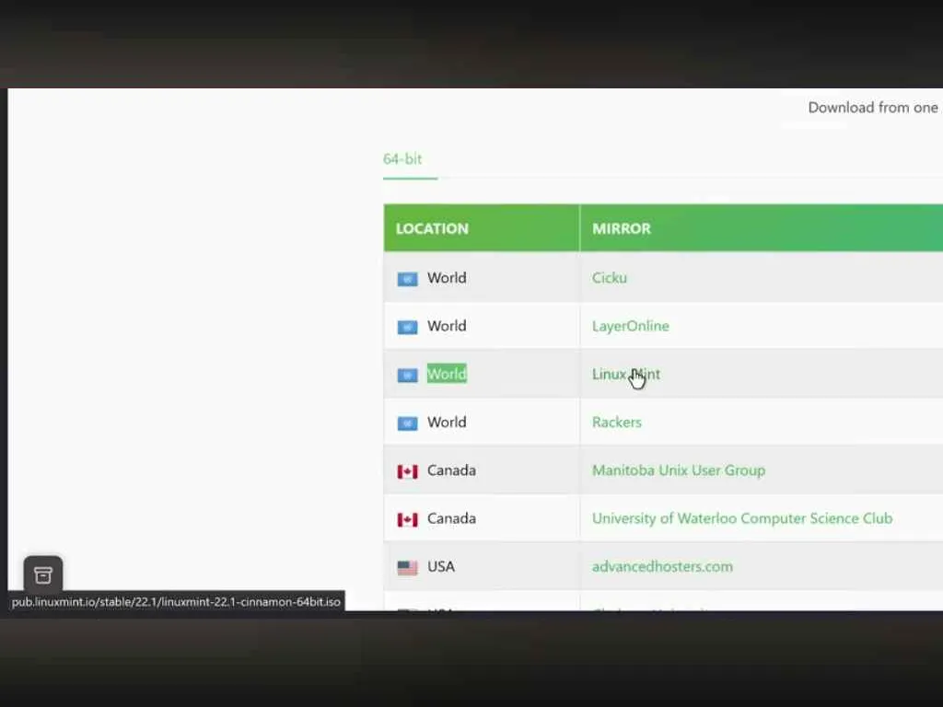Click the Download from one heading text
The image size is (943, 707).
tap(873, 108)
